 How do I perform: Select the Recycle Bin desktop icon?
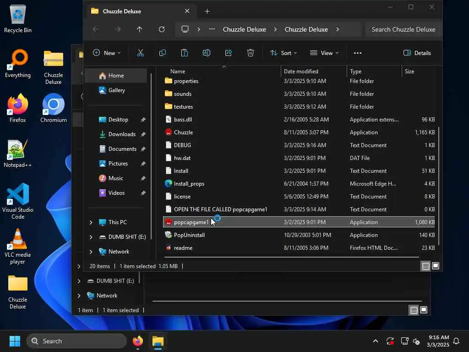coord(18,19)
